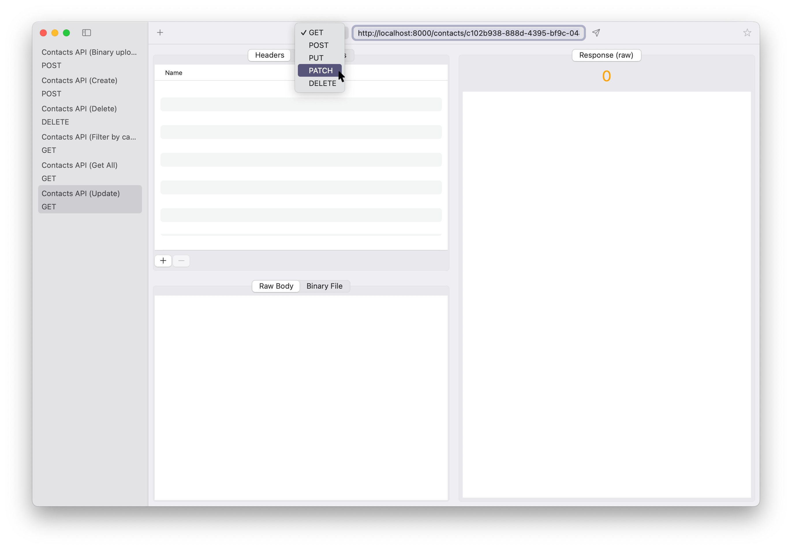Switch to the Headers tab

(269, 55)
